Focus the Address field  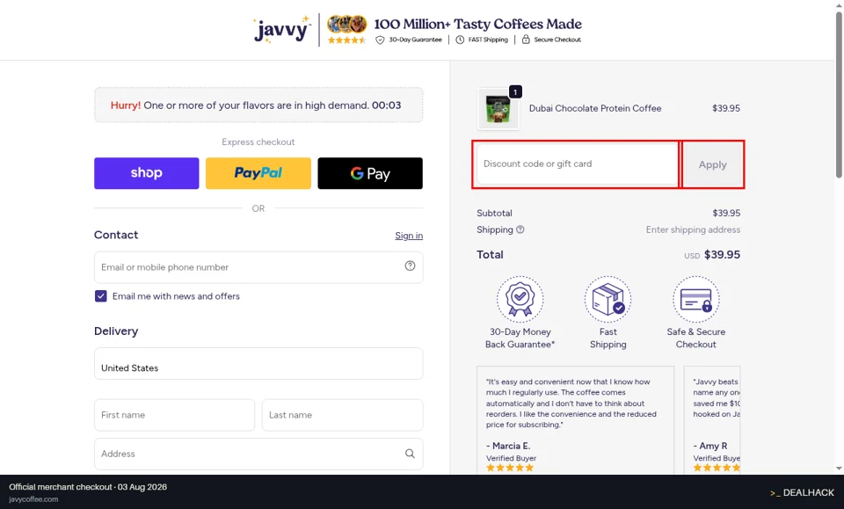coord(258,454)
